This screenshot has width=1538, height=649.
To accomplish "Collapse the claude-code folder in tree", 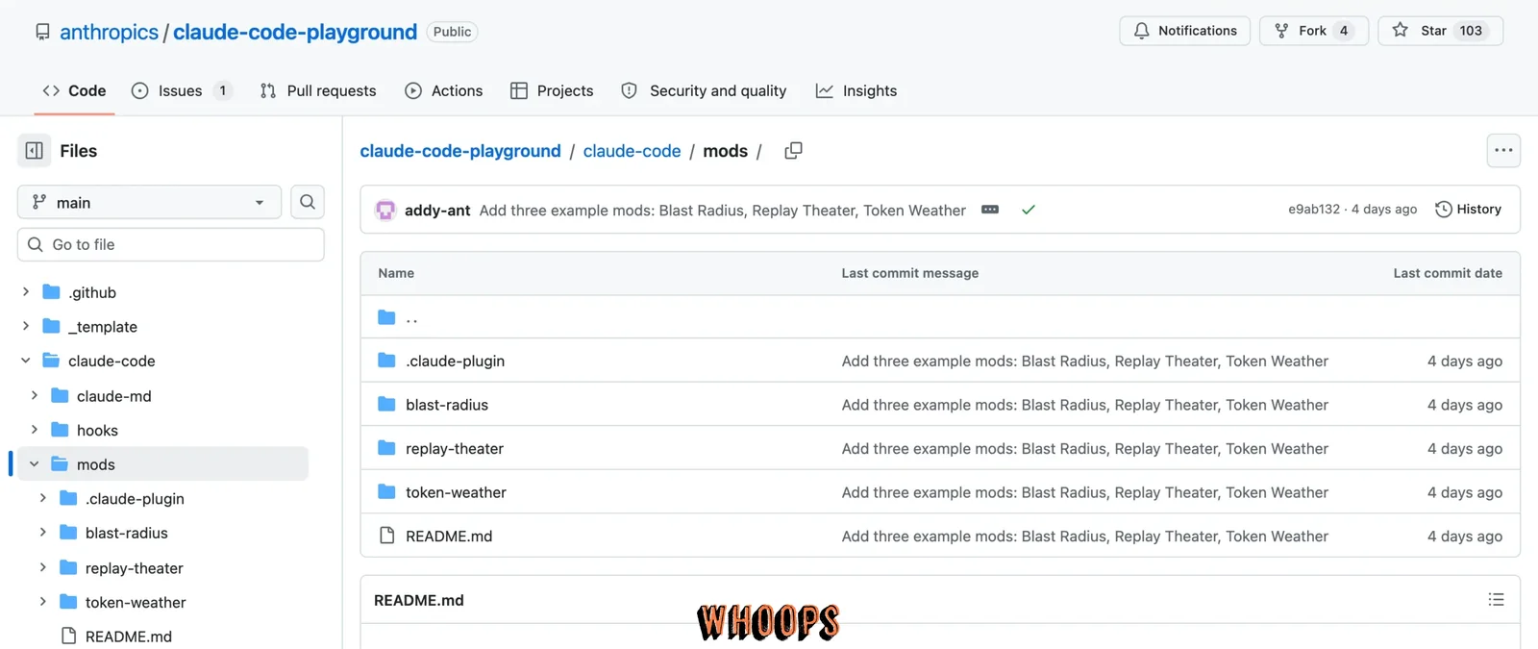I will pos(26,361).
